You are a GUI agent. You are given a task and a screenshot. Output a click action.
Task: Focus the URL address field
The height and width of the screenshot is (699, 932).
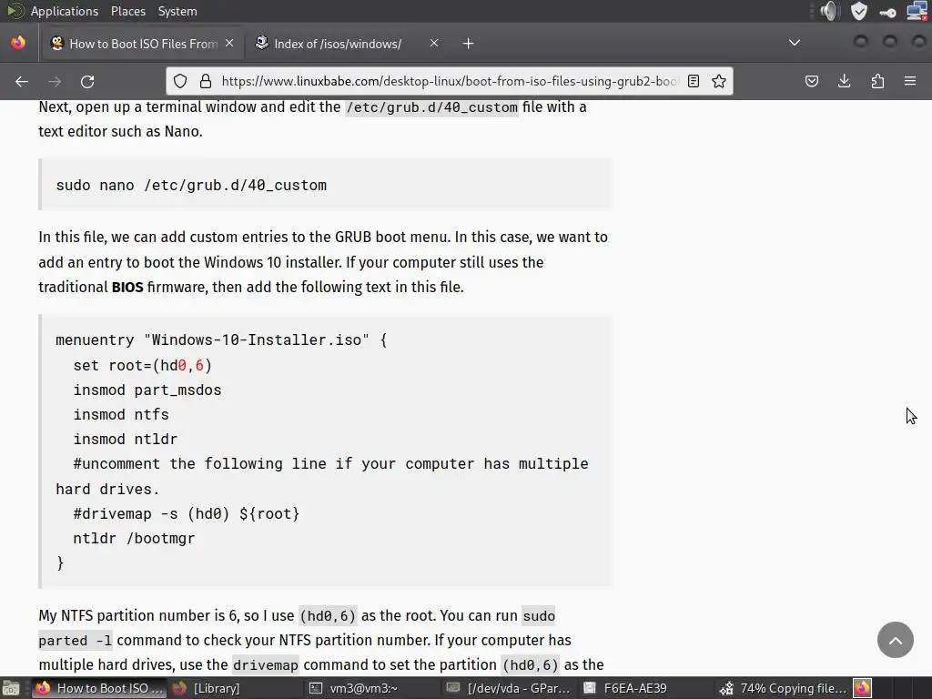pyautogui.click(x=449, y=81)
